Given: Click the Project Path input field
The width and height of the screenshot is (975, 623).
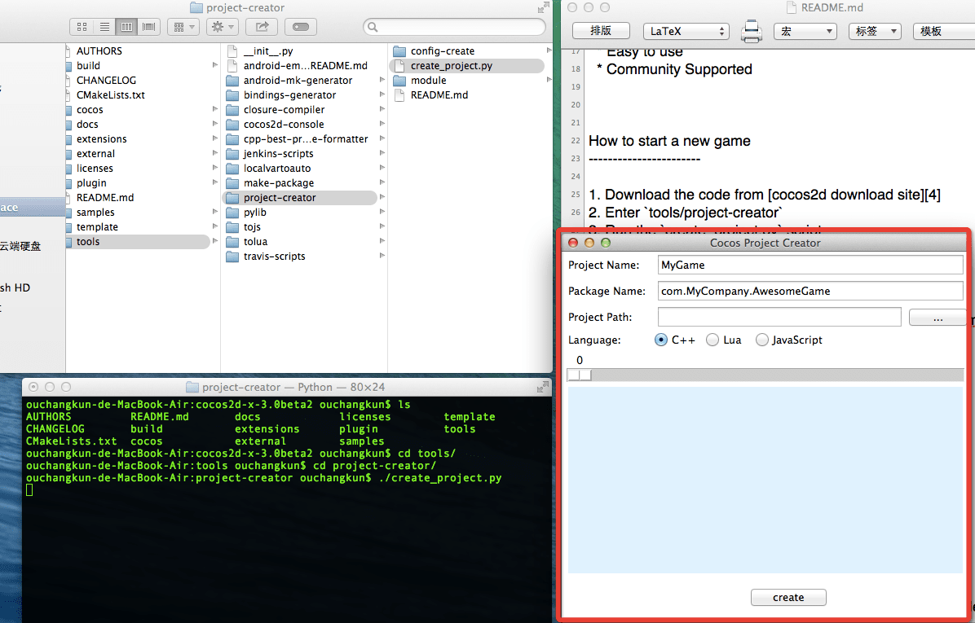Looking at the screenshot, I should coord(779,317).
